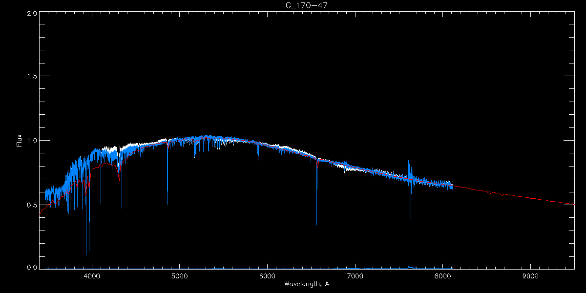Click the 1.5 flux tick label
Screen dimensions: 586x293
32,77
